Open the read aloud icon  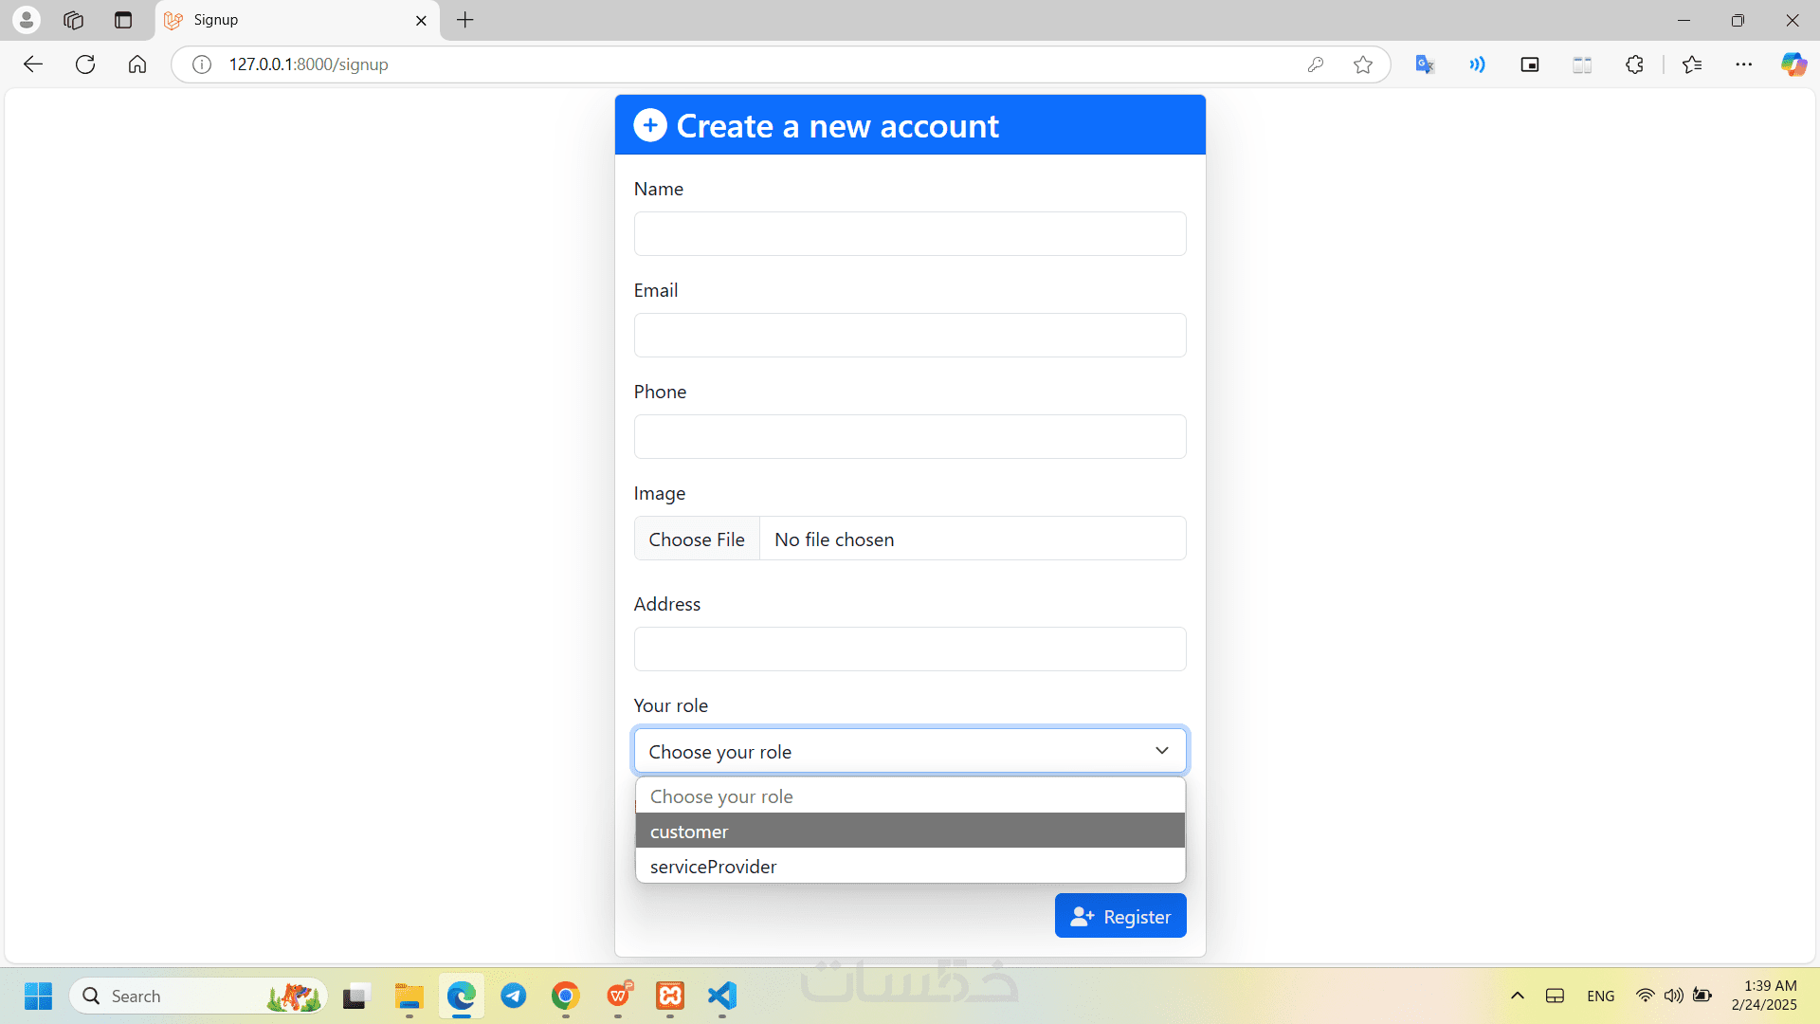(x=1477, y=64)
